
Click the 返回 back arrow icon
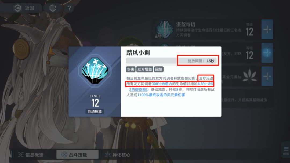(18, 8)
